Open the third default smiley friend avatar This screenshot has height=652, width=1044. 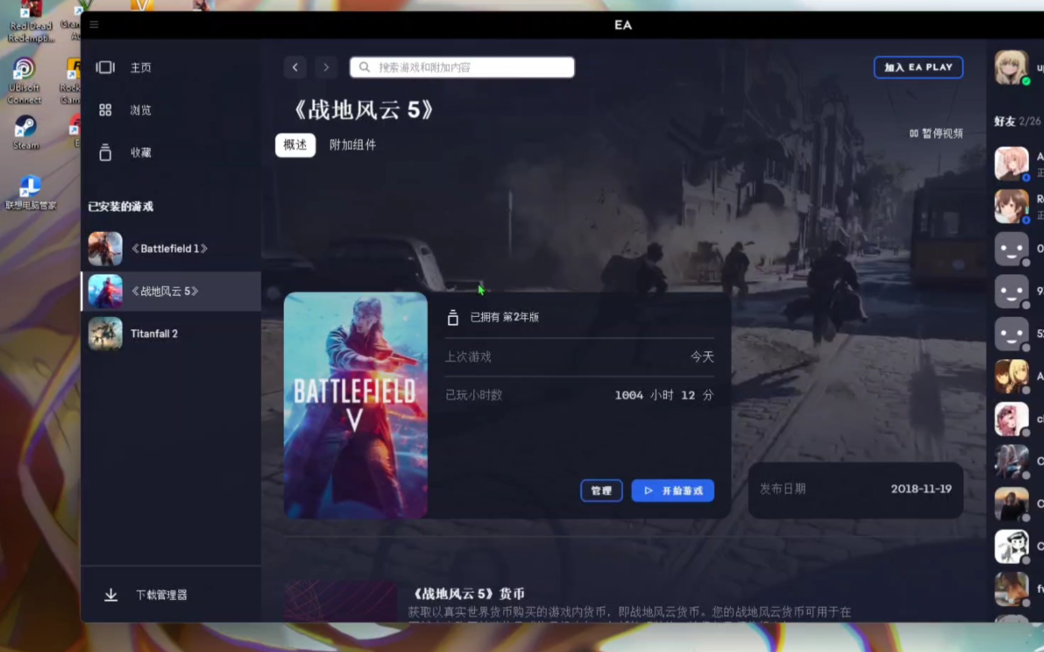click(1012, 334)
